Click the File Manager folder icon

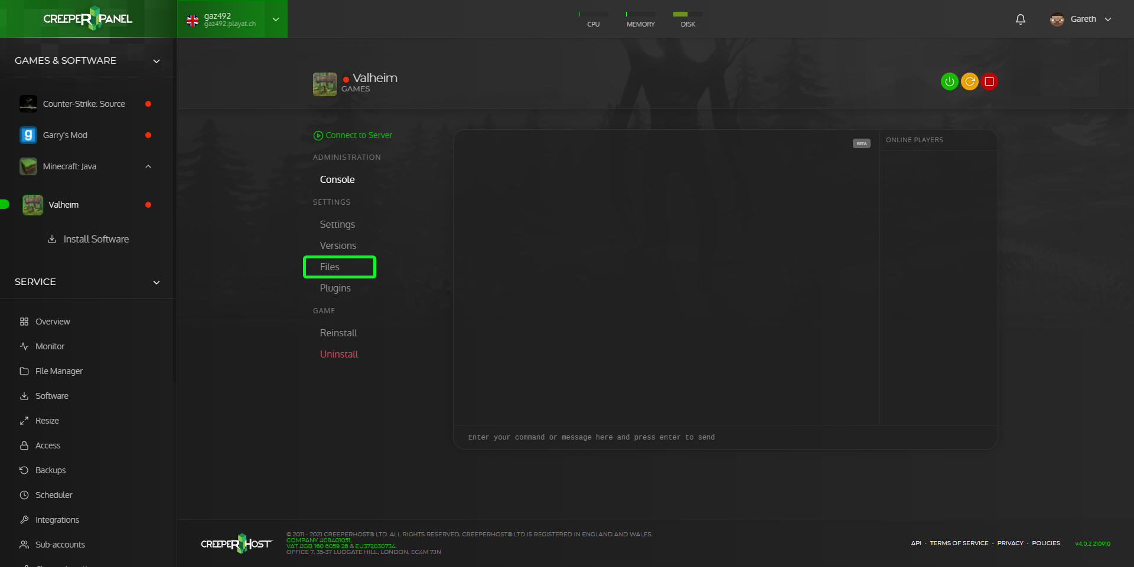pos(24,371)
